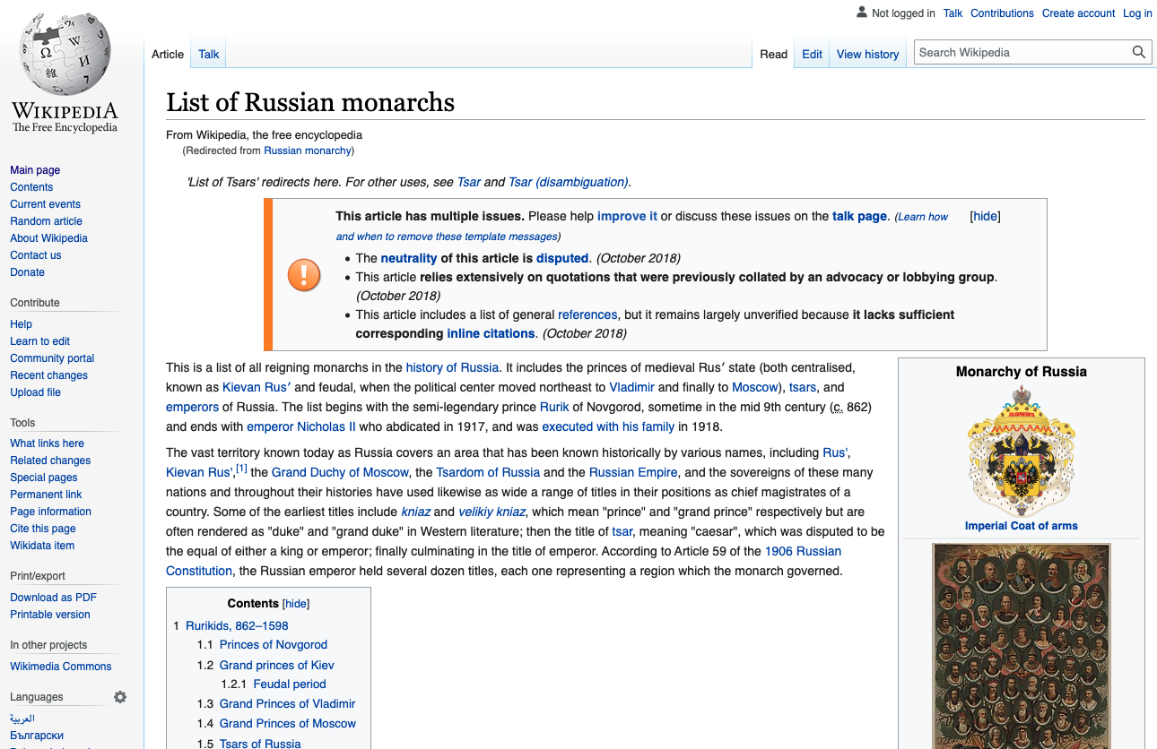The width and height of the screenshot is (1157, 749).
Task: Click the Donate link
Action: point(27,272)
